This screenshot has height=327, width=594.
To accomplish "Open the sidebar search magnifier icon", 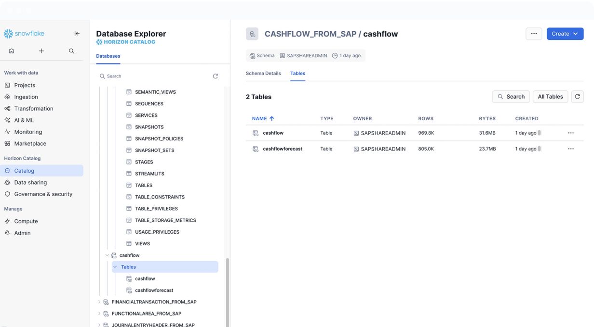I will (71, 51).
